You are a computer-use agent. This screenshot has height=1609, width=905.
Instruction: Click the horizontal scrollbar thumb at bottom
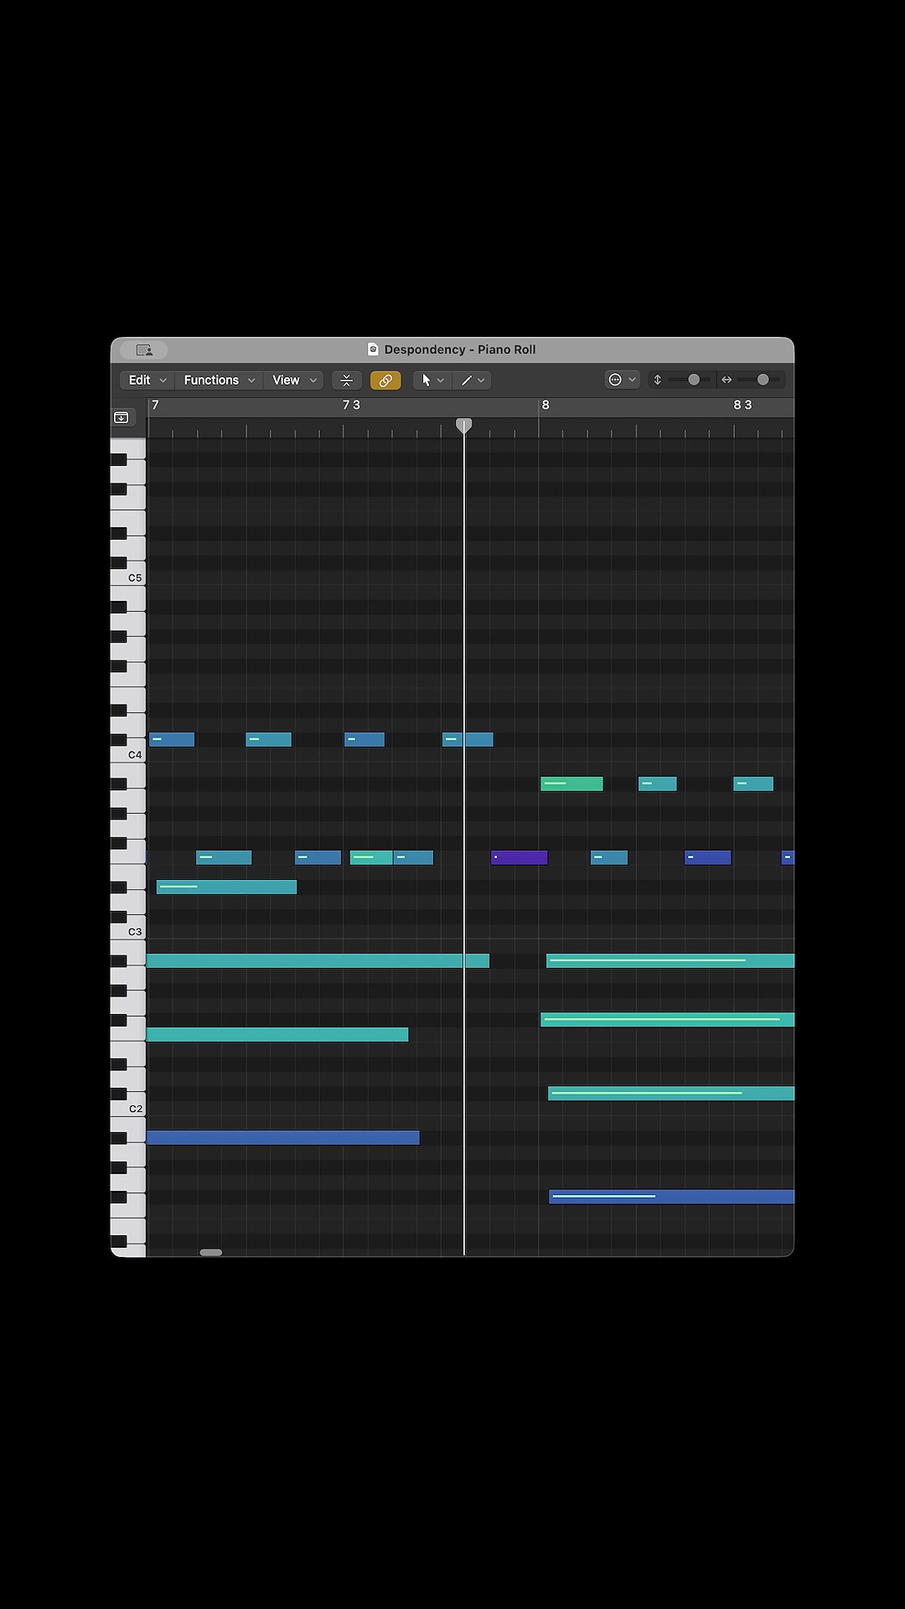pos(211,1252)
